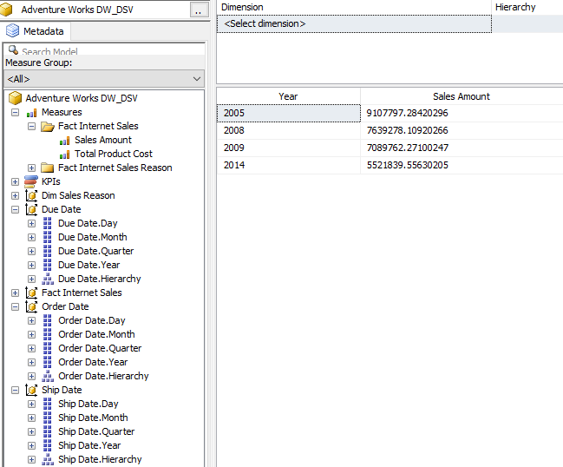Select the 2008 year result cell
The width and height of the screenshot is (563, 467).
(288, 130)
